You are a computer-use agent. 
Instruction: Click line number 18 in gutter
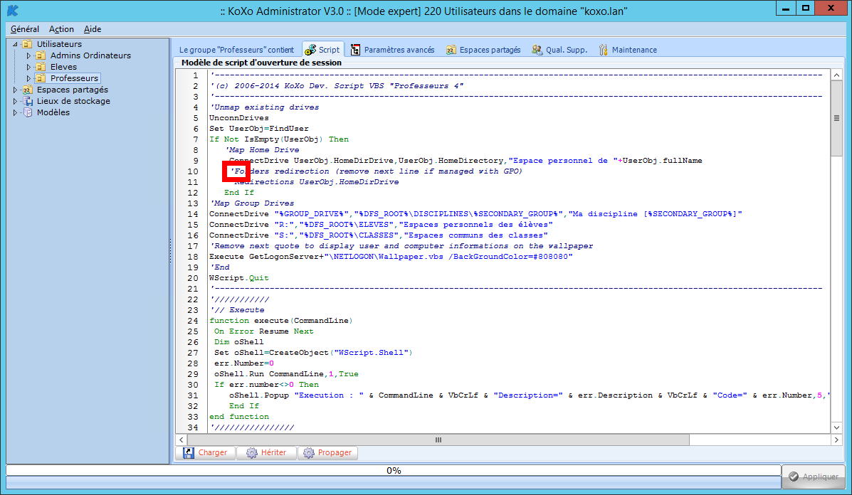pos(193,257)
